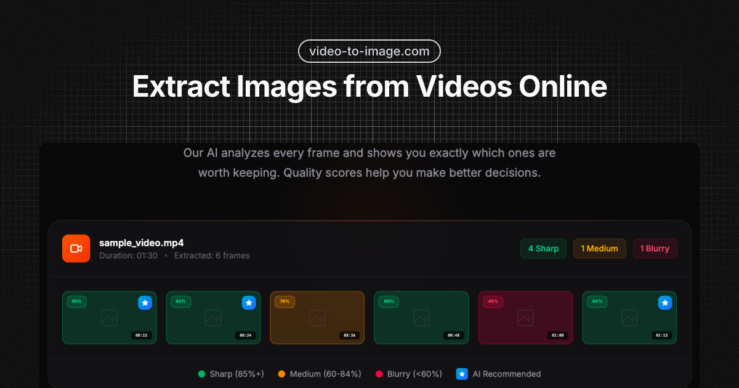739x388 pixels.
Task: Expand the 1 Medium filter
Action: [599, 248]
